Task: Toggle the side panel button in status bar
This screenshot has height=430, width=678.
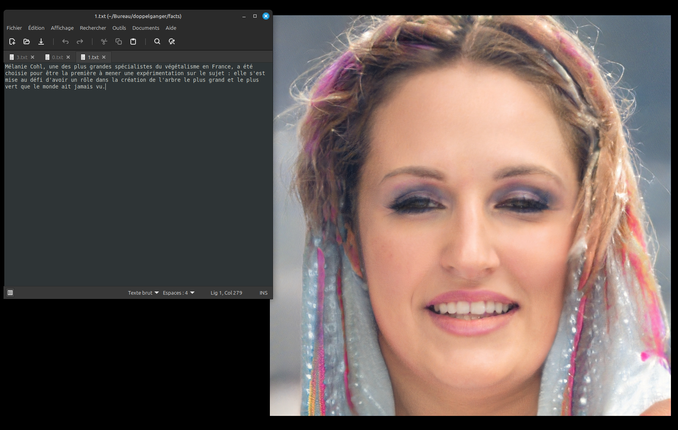Action: [x=11, y=293]
